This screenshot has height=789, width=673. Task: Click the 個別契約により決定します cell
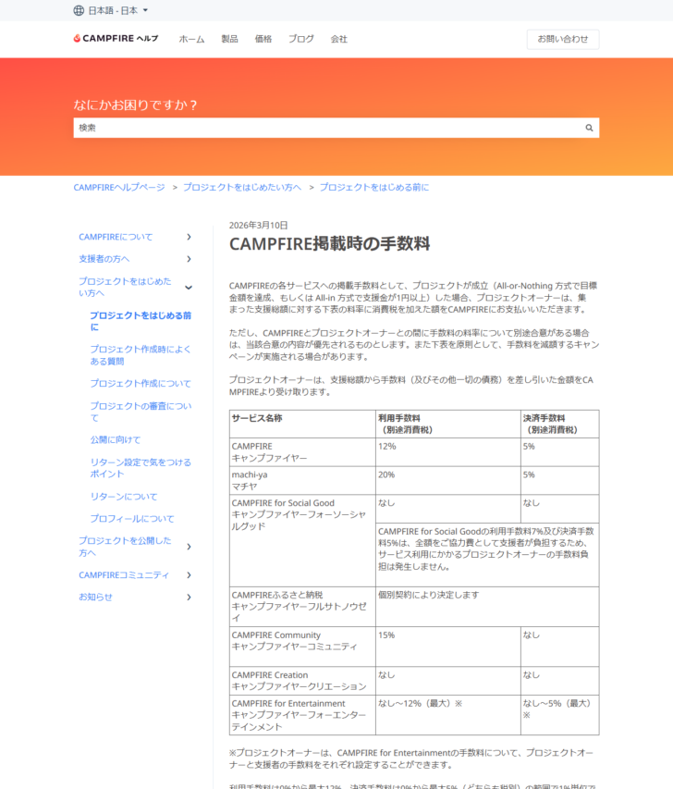click(487, 607)
